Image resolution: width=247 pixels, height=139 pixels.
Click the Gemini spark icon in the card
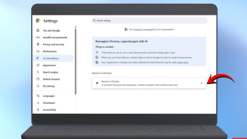coord(97,83)
